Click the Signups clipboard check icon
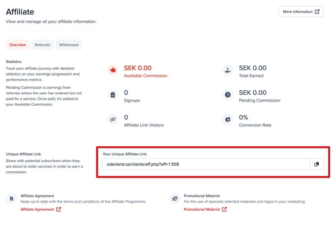The width and height of the screenshot is (333, 227). click(113, 95)
